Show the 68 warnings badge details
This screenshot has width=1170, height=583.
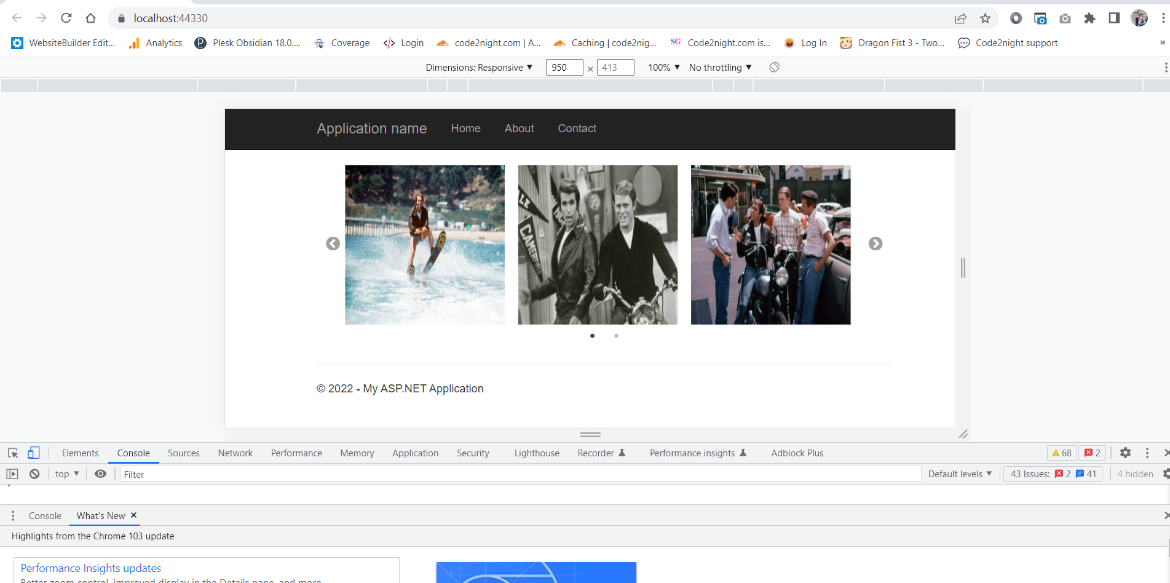1061,453
